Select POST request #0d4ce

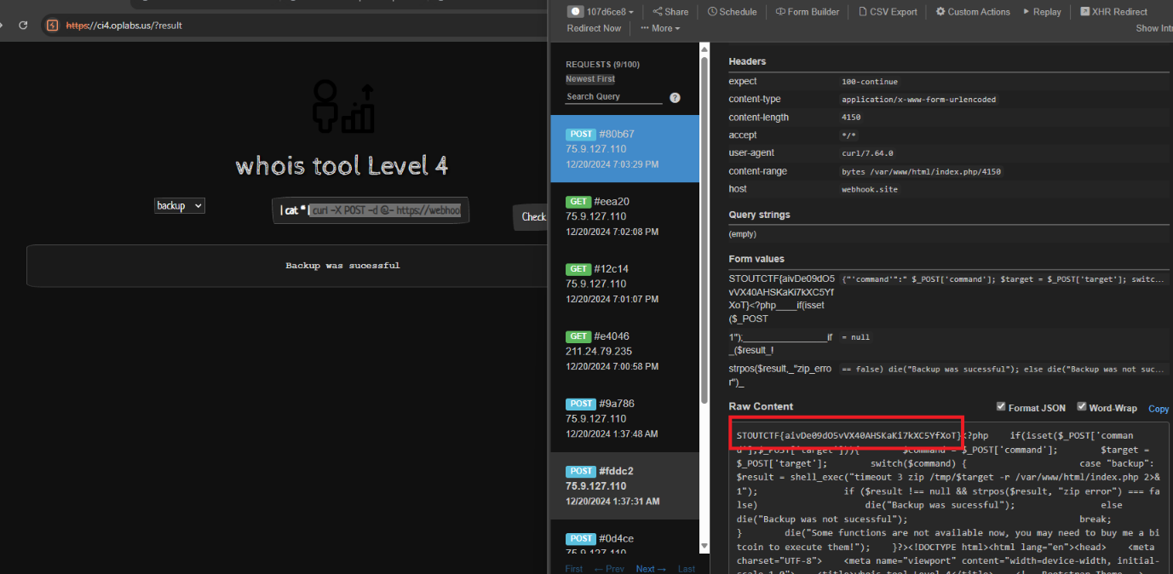(x=624, y=538)
